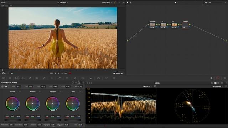Viewport: 228px width, 128px height.
Task: Reset the Highlights wheel
Action: [60, 92]
